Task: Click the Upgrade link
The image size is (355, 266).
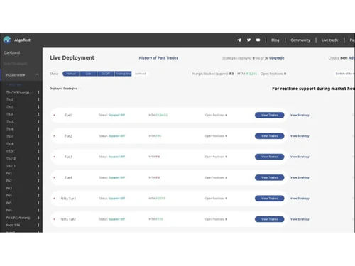Action: point(277,58)
